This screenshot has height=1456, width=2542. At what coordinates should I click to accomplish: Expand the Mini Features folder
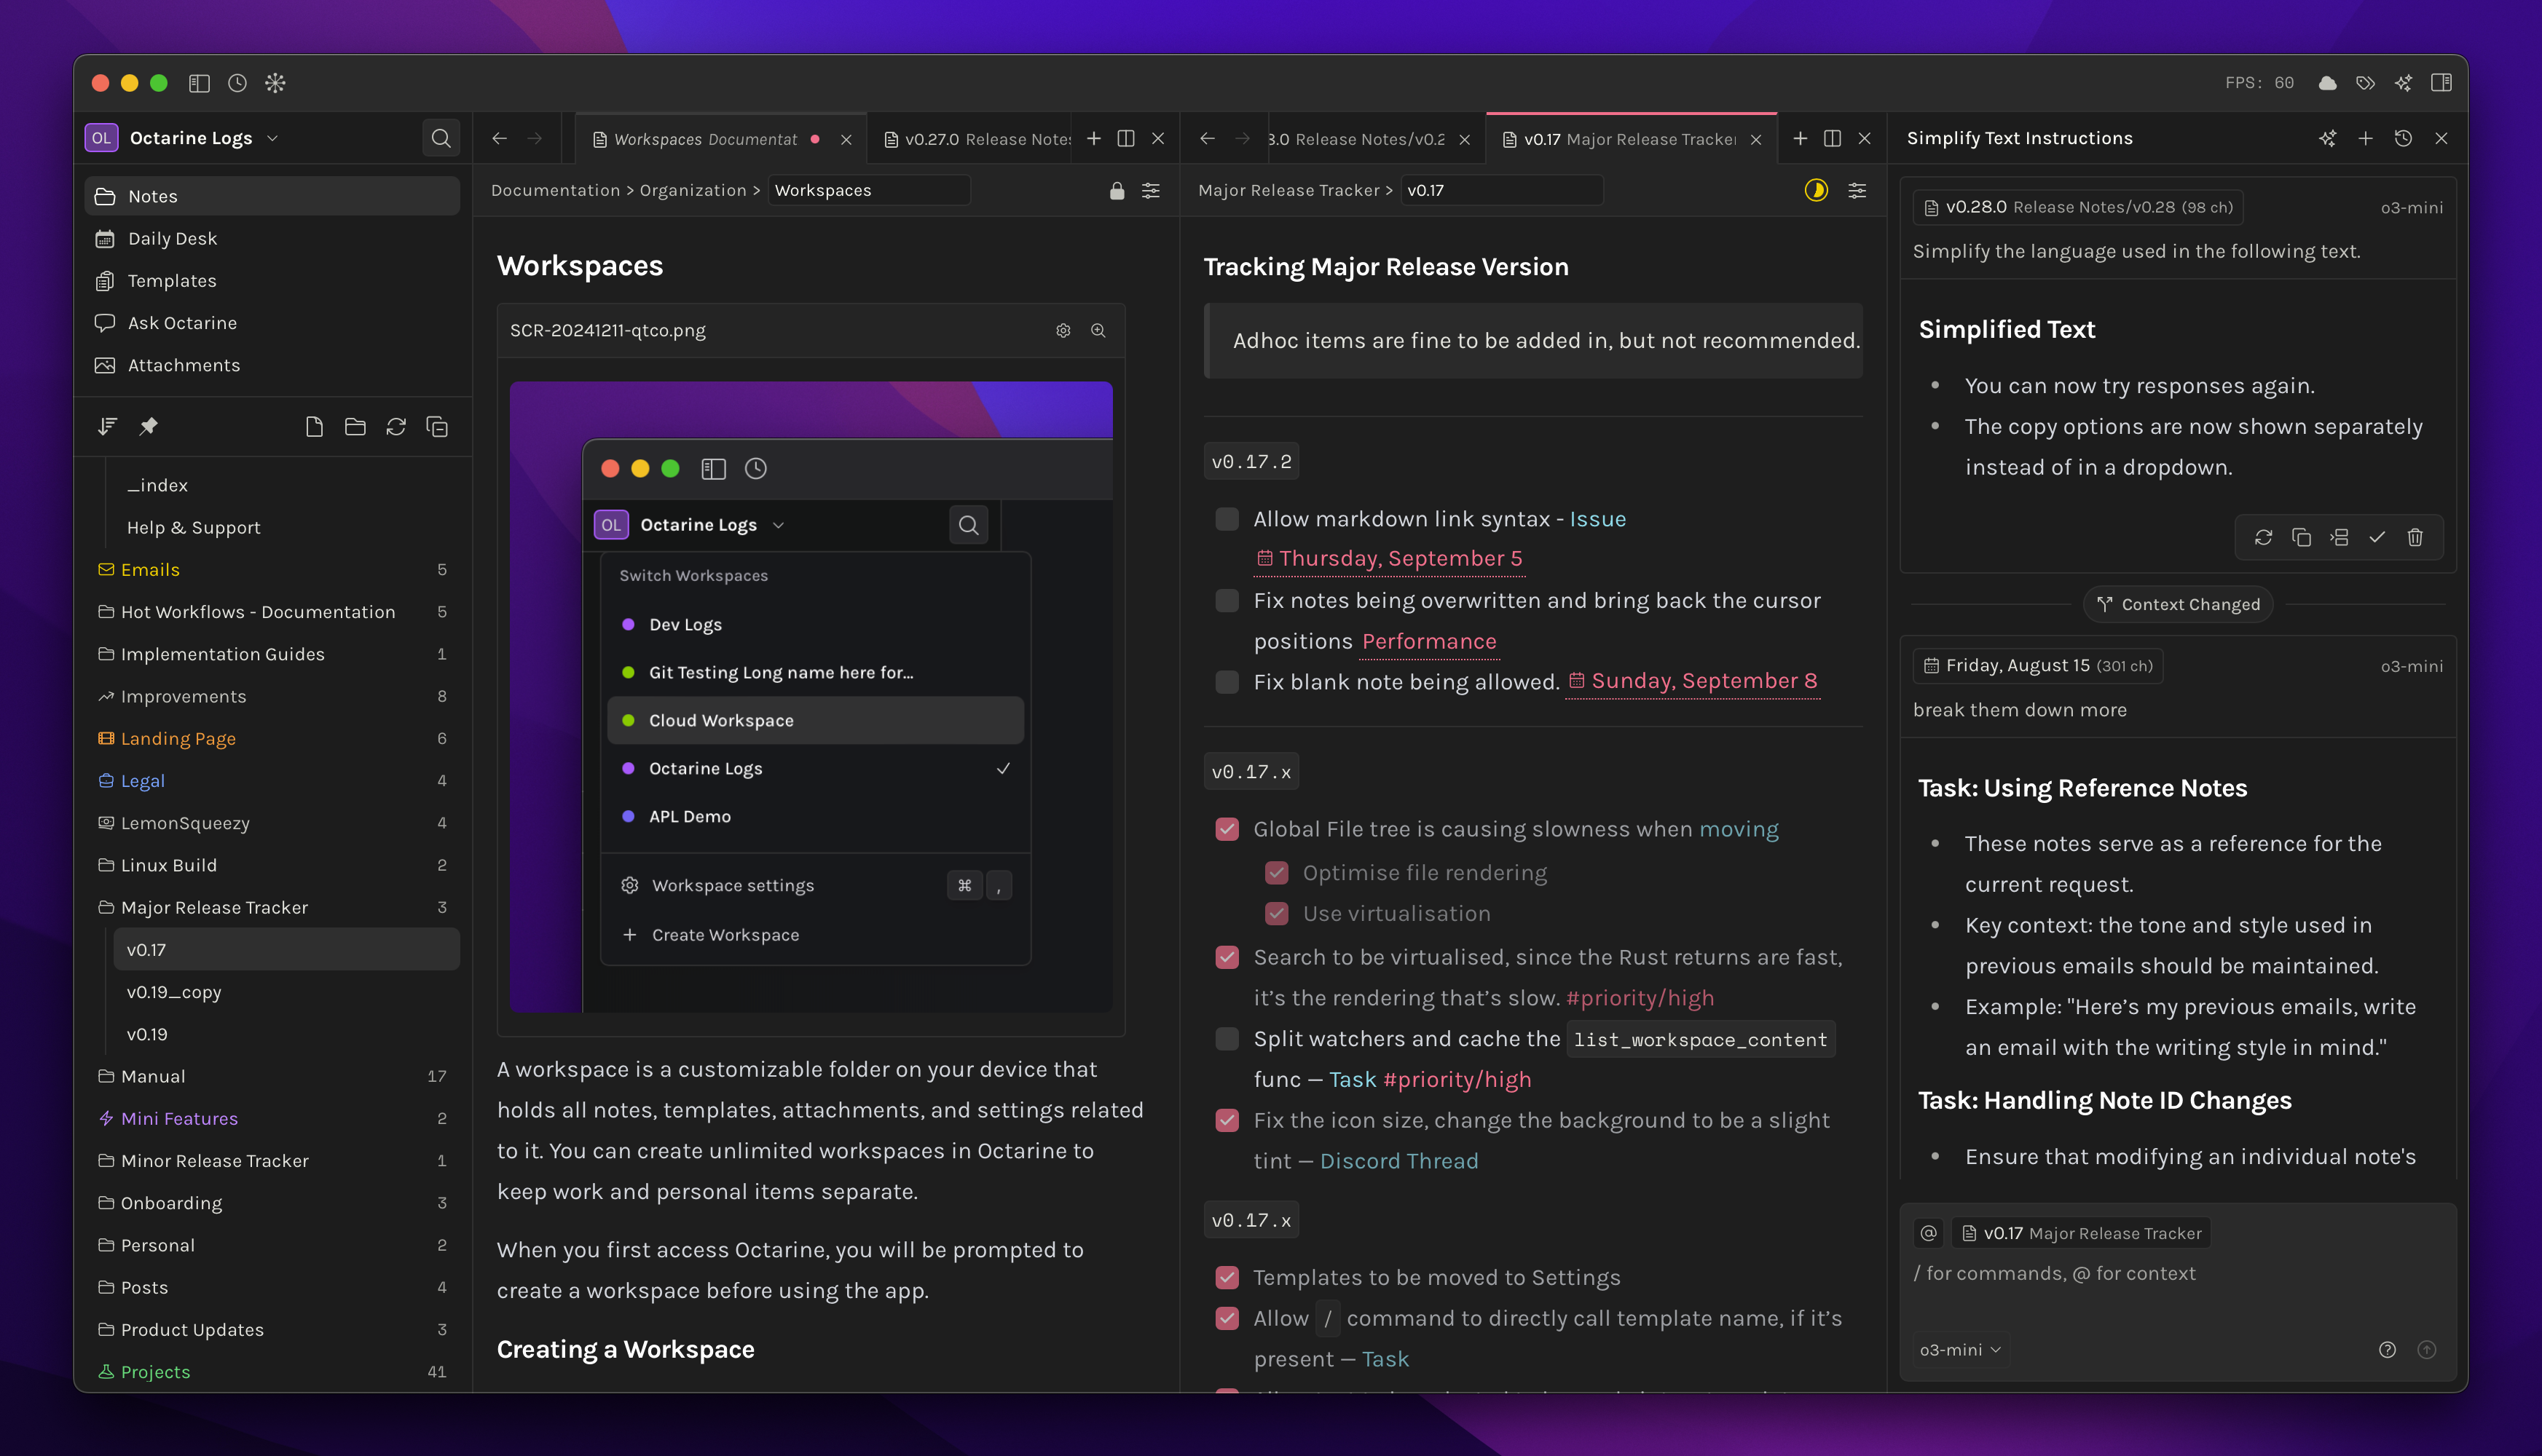click(x=272, y=1118)
